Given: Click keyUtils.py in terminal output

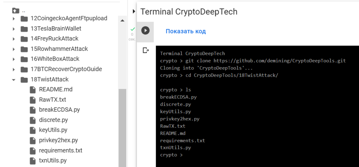Looking at the screenshot, I should coord(175,112).
